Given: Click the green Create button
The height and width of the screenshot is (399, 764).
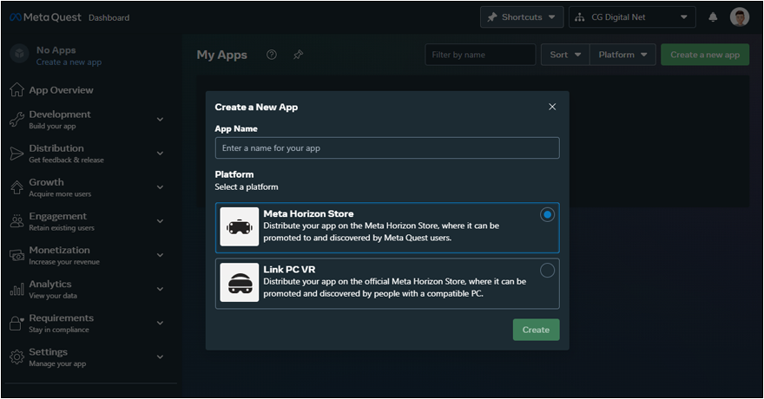Looking at the screenshot, I should [x=536, y=330].
